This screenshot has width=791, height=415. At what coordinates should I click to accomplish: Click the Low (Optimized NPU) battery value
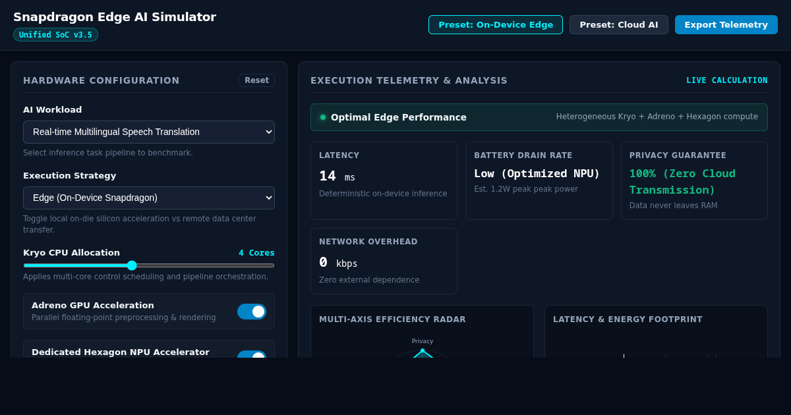(x=537, y=173)
